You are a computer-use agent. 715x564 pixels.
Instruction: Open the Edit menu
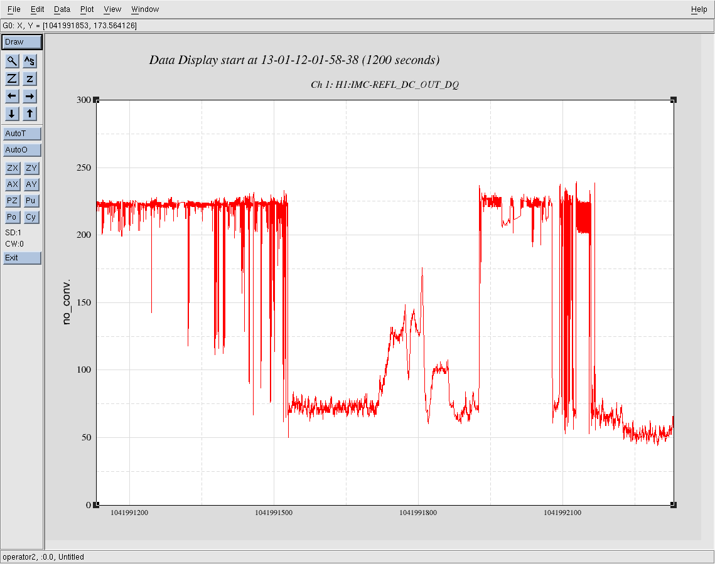click(38, 9)
